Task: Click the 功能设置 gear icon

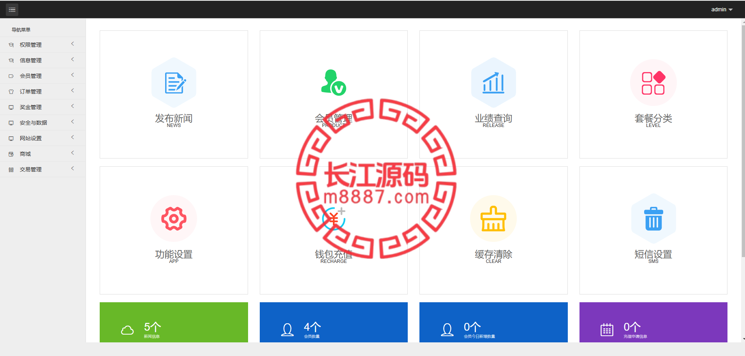Action: [x=174, y=219]
